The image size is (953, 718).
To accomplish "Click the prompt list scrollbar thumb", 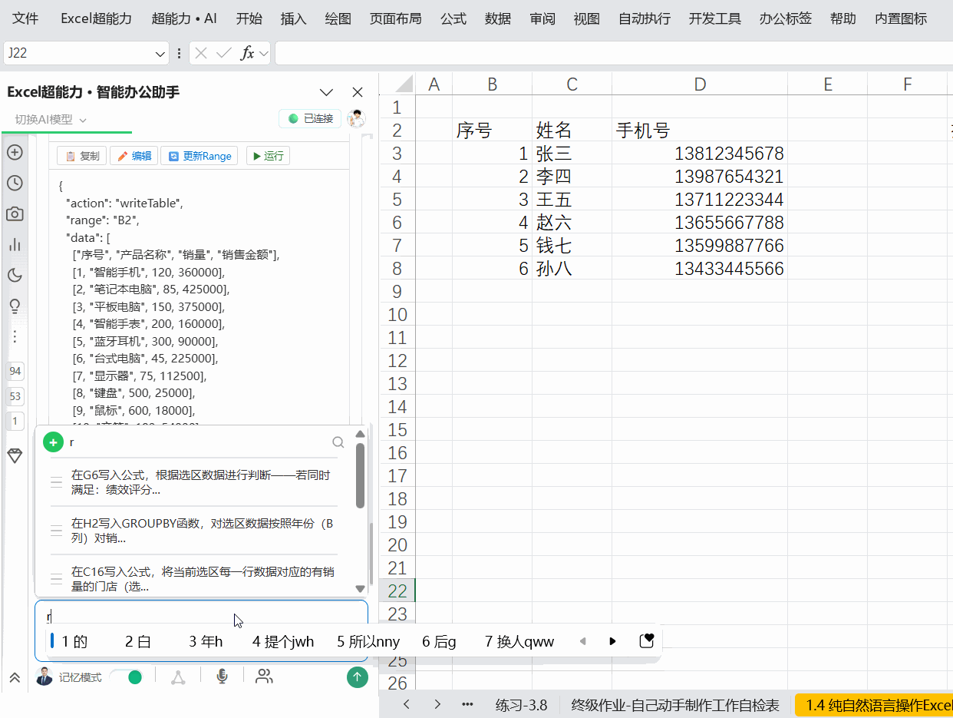I will click(361, 475).
